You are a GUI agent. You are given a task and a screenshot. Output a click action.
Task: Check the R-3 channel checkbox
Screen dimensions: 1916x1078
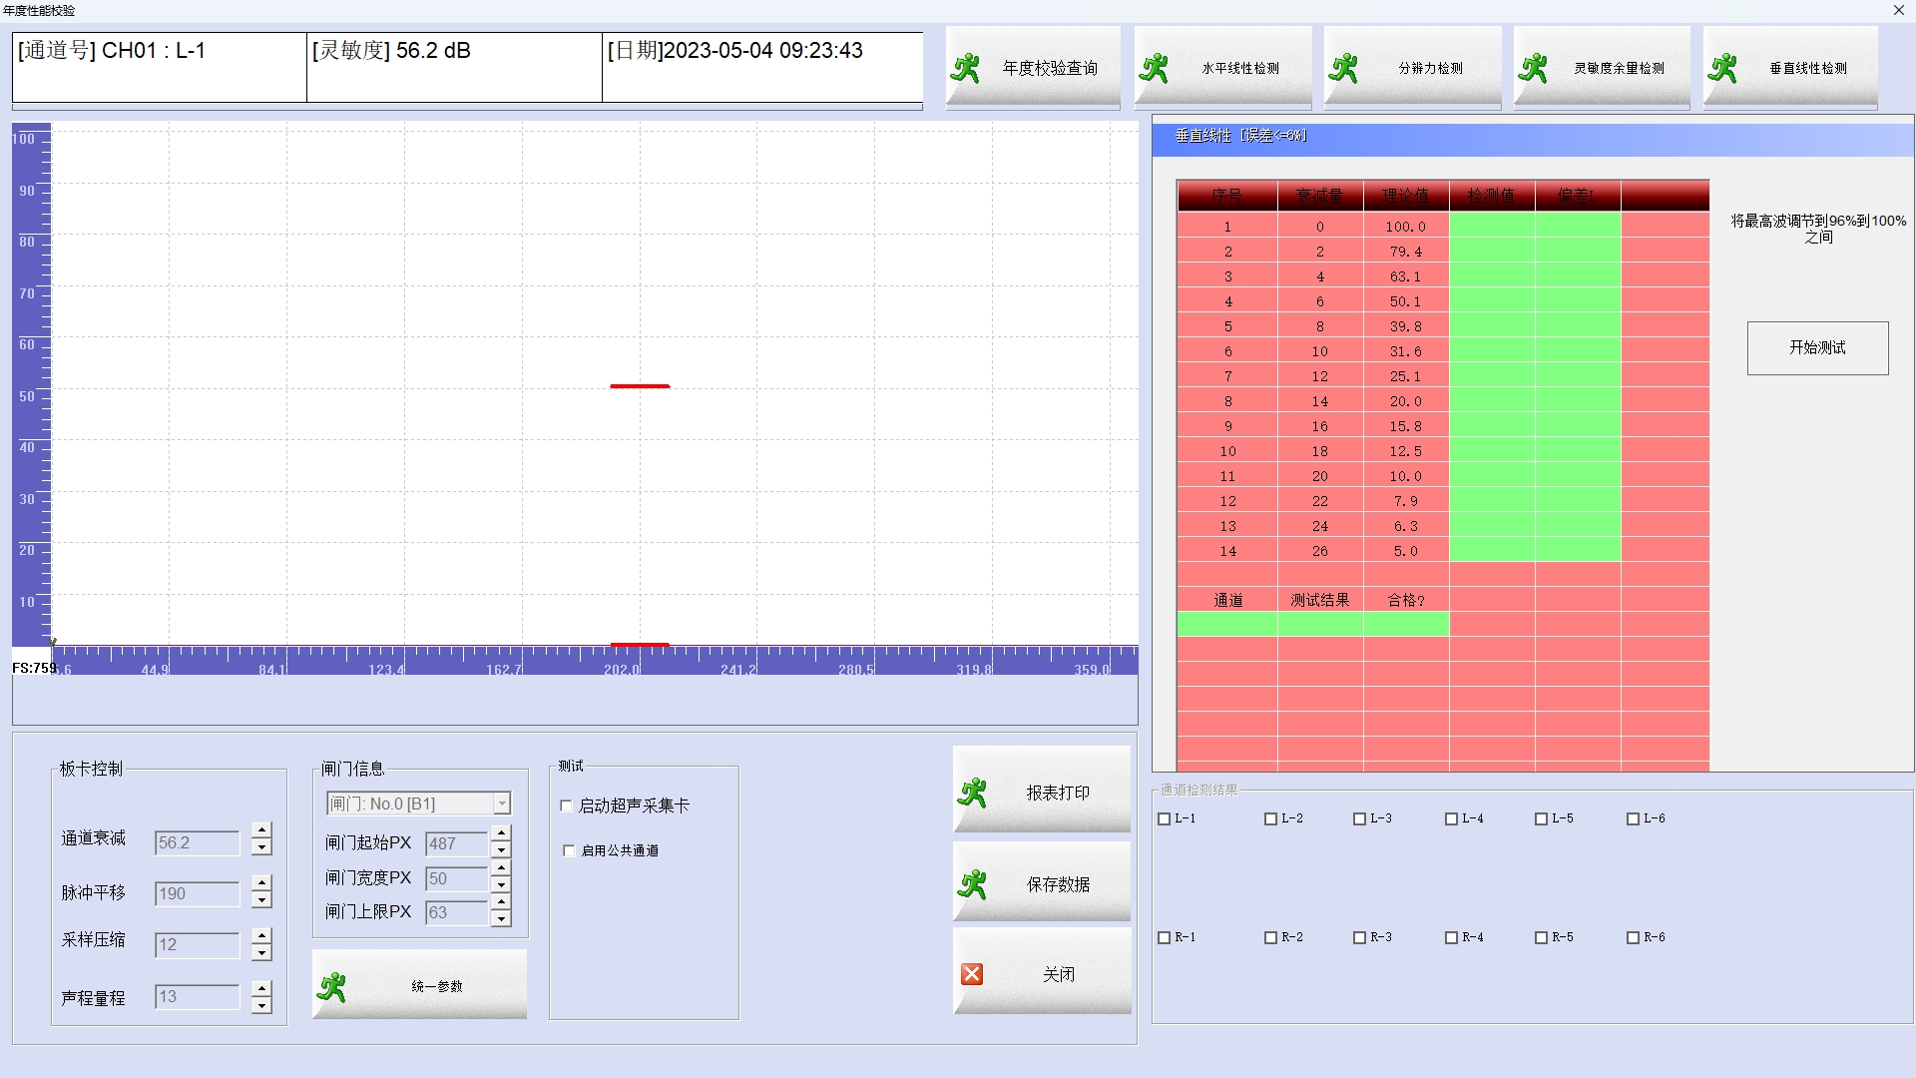pyautogui.click(x=1359, y=937)
